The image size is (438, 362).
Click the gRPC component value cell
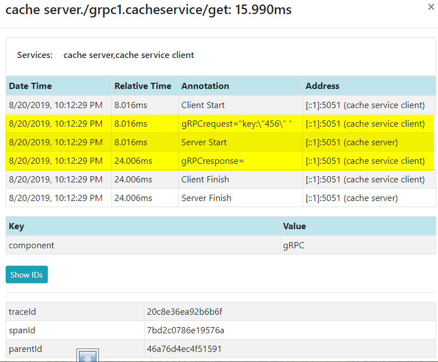click(x=358, y=245)
